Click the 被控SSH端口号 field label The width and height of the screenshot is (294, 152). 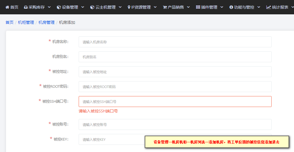coord(55,101)
